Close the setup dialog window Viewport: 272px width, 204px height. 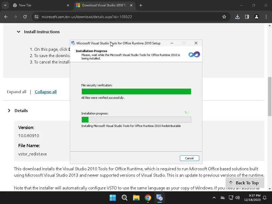(x=196, y=43)
